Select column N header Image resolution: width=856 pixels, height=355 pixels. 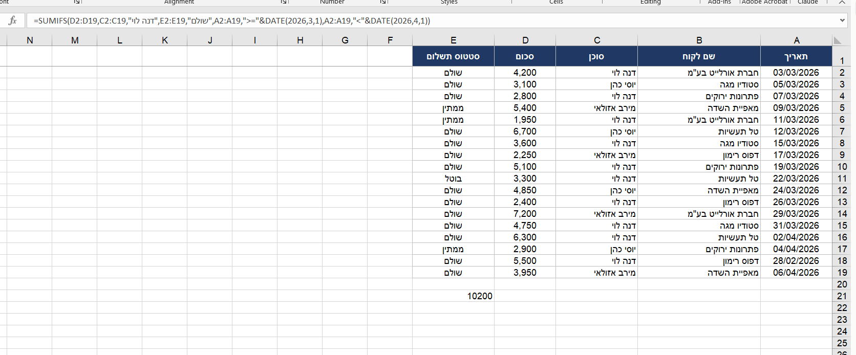pos(30,40)
